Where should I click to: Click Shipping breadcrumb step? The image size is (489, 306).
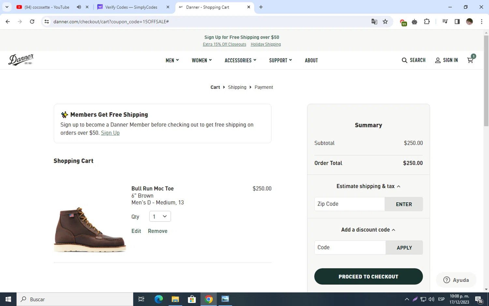[237, 87]
